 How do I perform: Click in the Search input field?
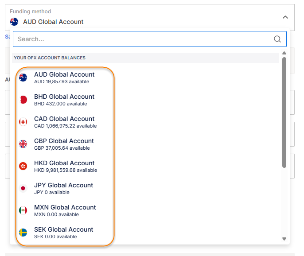(x=142, y=39)
